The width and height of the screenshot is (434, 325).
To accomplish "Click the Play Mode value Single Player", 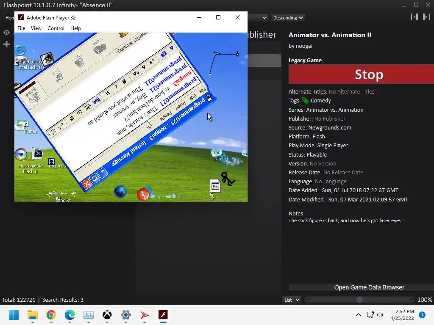I will click(x=333, y=146).
